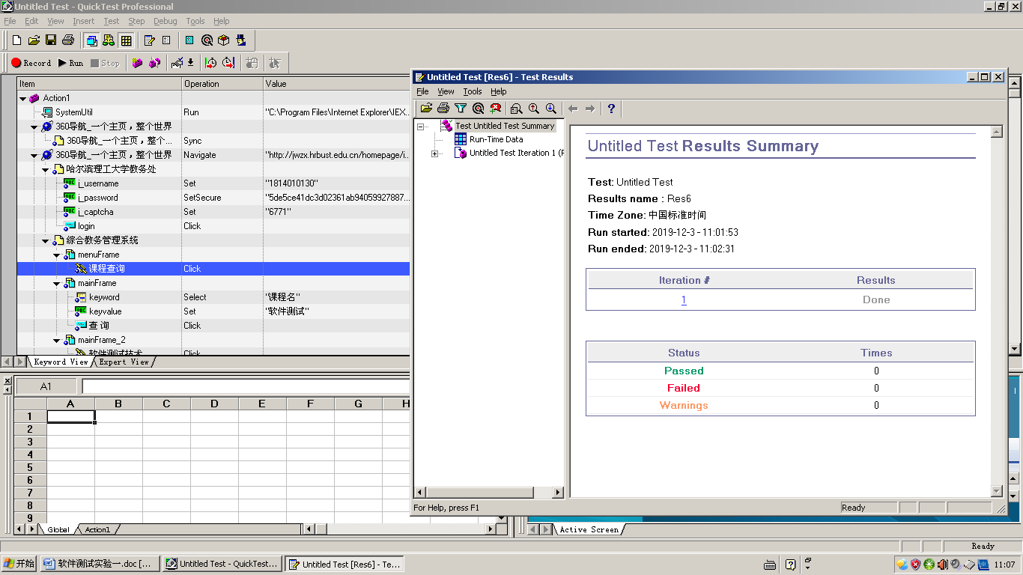The height and width of the screenshot is (575, 1023).
Task: Select cell A1 in the data table
Action: coord(70,416)
